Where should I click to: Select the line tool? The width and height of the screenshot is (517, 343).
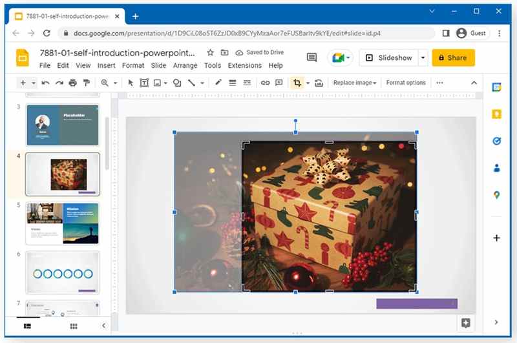click(x=191, y=83)
